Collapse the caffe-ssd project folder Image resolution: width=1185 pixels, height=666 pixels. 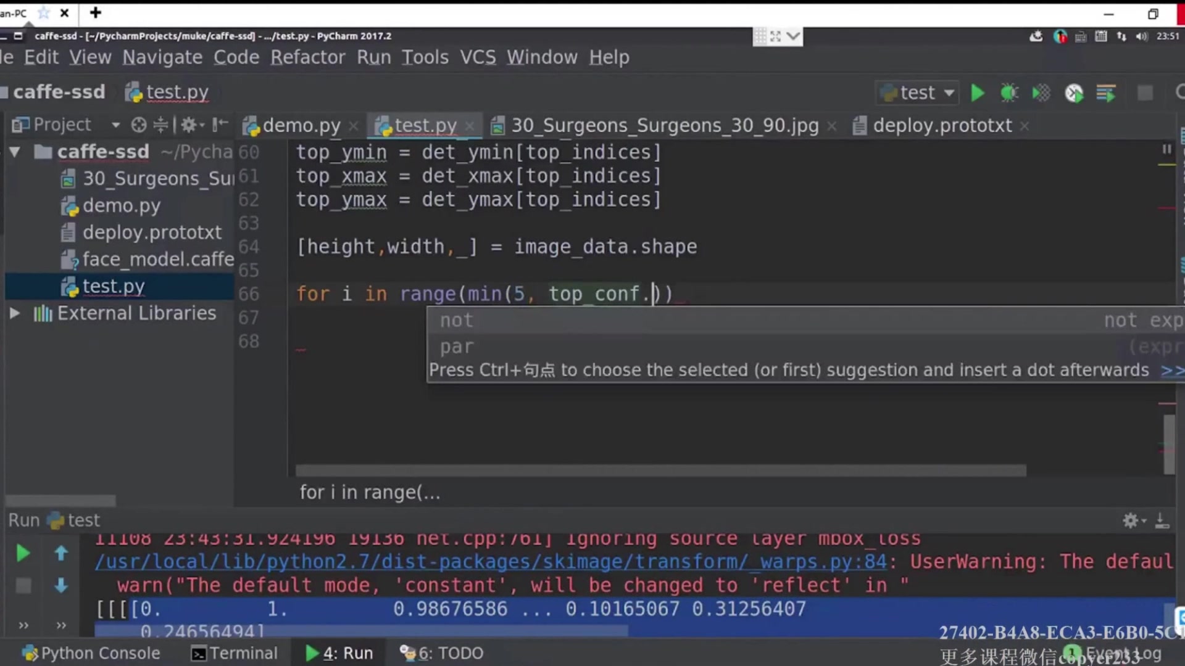point(15,152)
